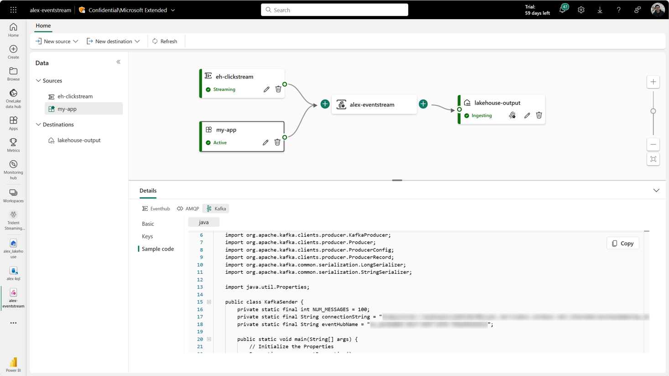Image resolution: width=669 pixels, height=376 pixels.
Task: Add a source with the left plus button
Action: tap(325, 104)
